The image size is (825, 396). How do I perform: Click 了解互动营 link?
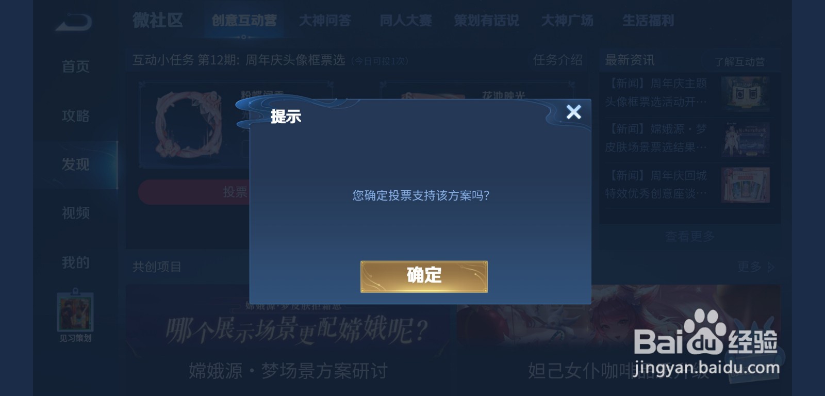click(x=739, y=62)
